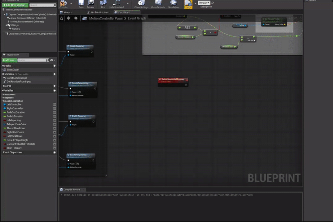Select GetRotationFromInput function
This screenshot has width=333, height=222.
[x=18, y=82]
